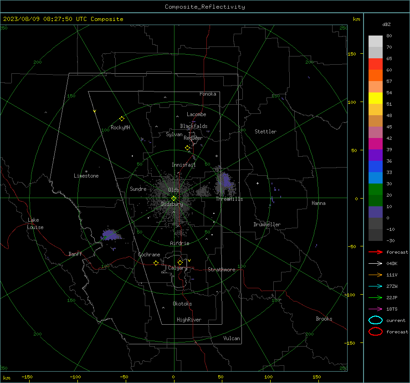Click the Hanna town label
Viewport: 410px width, 383px height.
(x=318, y=203)
